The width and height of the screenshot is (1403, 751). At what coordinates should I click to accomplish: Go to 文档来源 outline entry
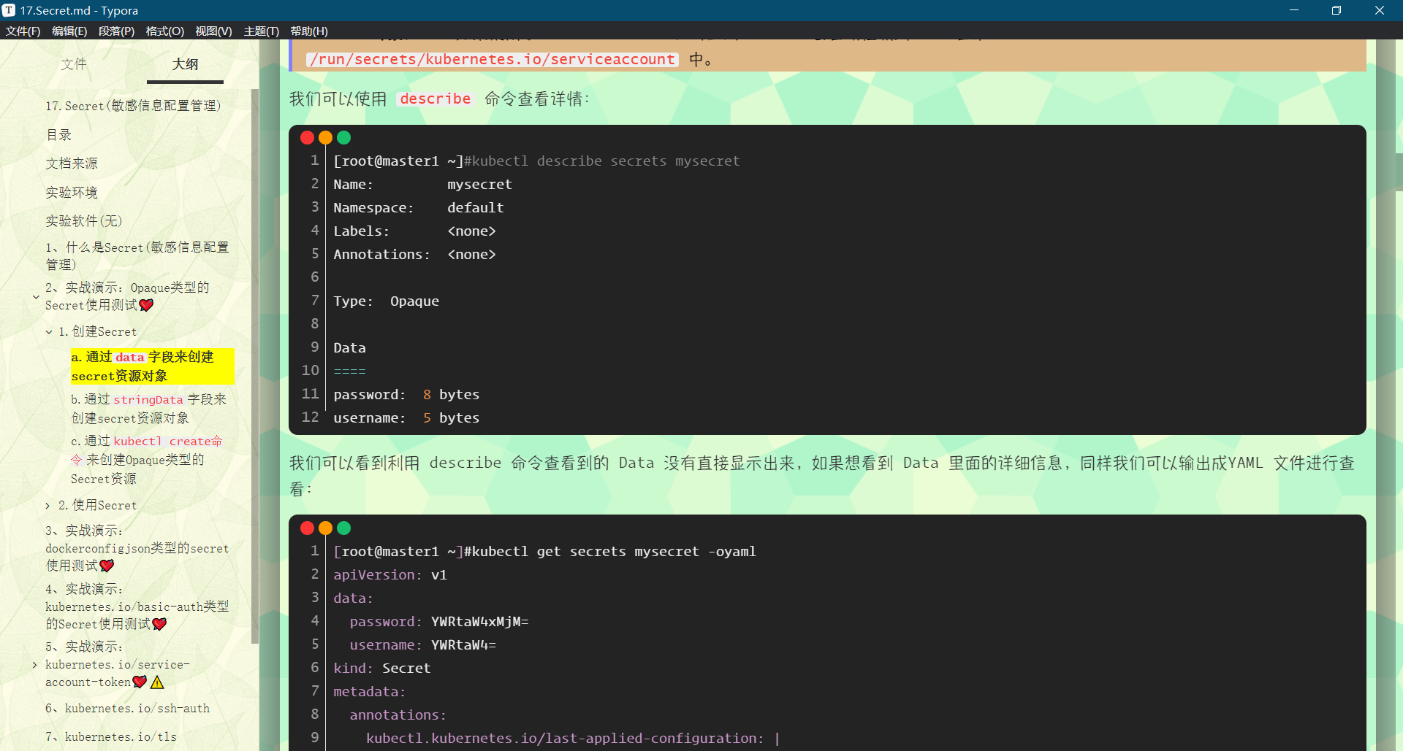(72, 163)
